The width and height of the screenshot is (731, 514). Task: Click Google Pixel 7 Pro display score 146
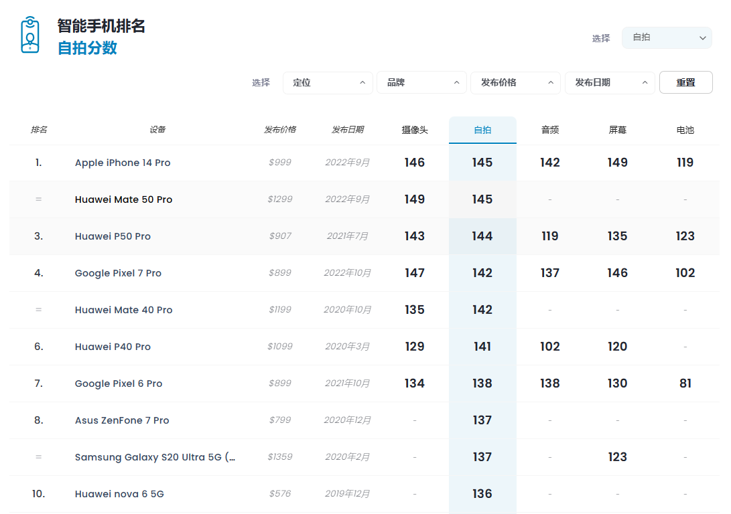[617, 273]
